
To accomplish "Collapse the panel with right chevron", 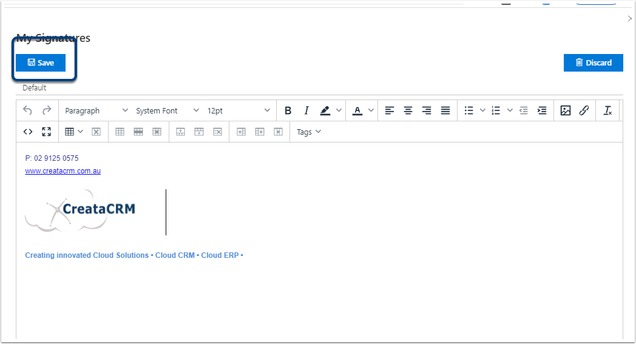I will pos(629,18).
